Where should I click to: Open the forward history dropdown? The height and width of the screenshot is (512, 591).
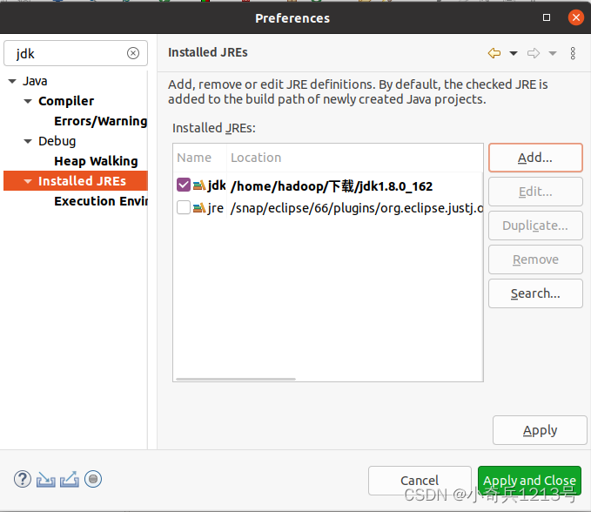(553, 53)
